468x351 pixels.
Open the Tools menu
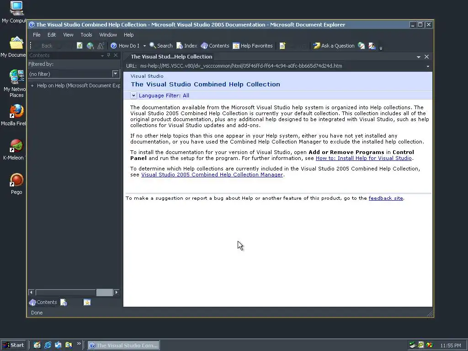(86, 35)
